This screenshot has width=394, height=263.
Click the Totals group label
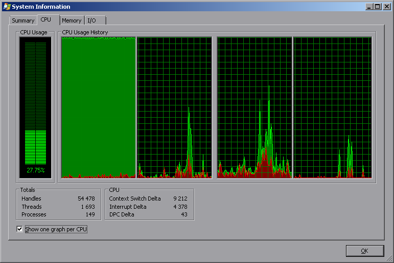pos(28,190)
